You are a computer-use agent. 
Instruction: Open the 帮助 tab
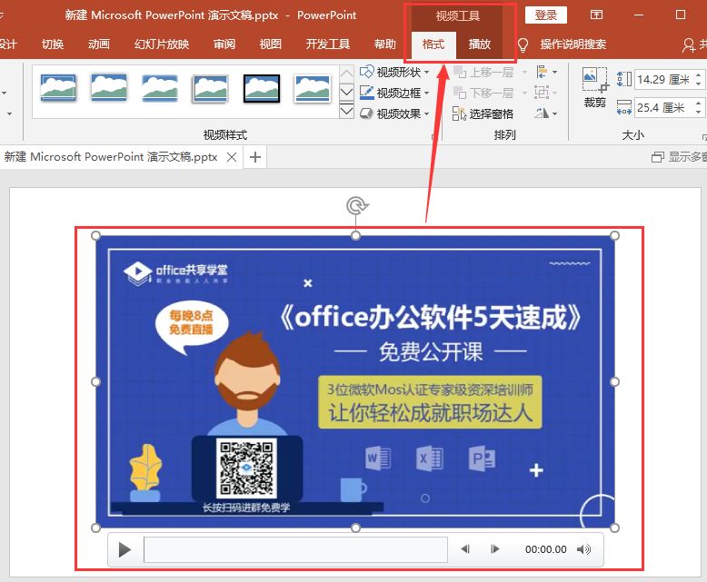384,44
